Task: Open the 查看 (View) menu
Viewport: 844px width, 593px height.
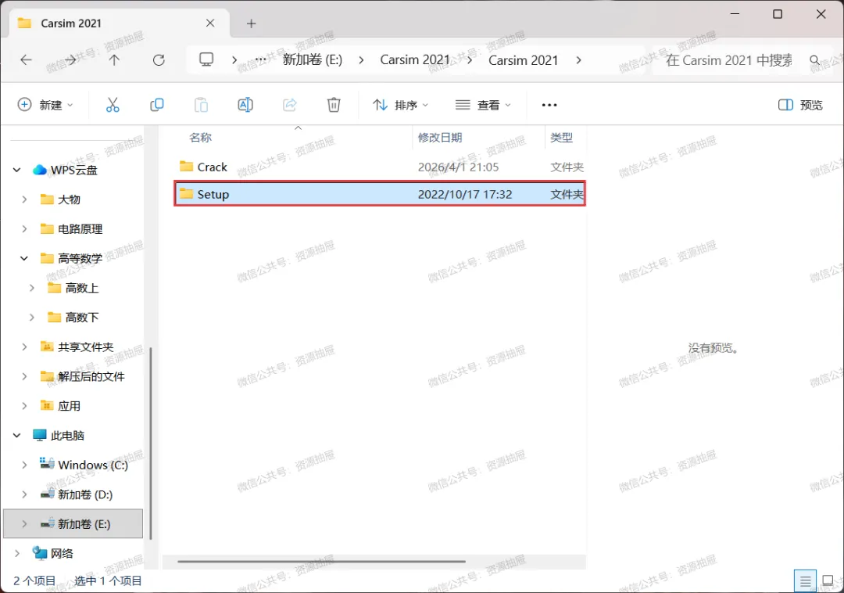Action: click(x=483, y=105)
